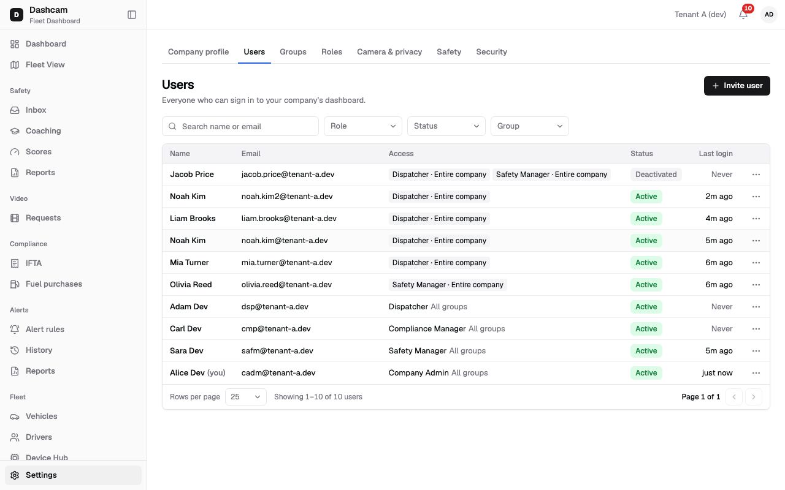The width and height of the screenshot is (785, 490).
Task: Open Alert rules in sidebar
Action: (x=73, y=330)
